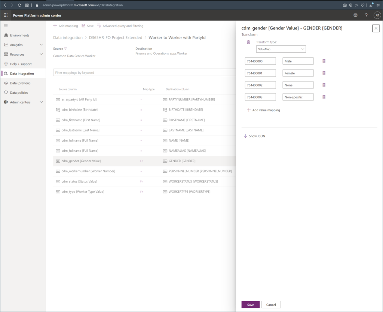Show JSON for the value map

(x=254, y=136)
